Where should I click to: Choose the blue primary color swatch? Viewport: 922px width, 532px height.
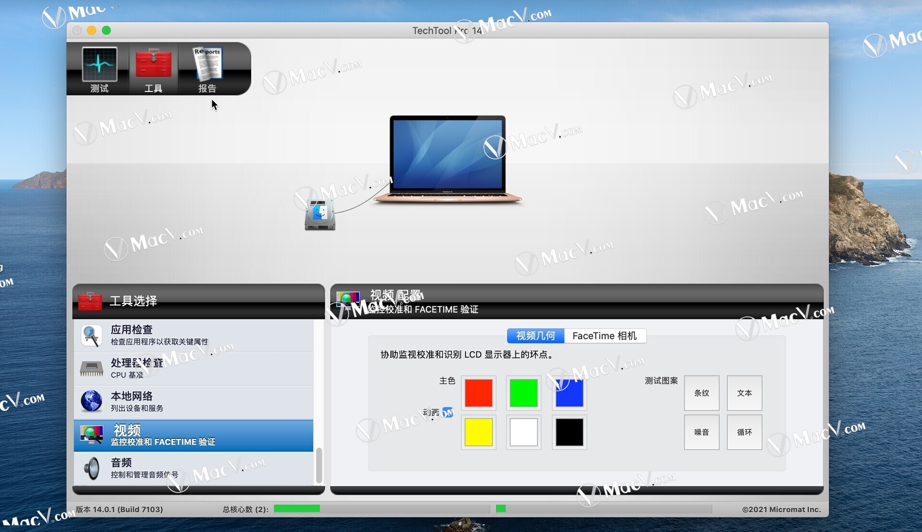pos(569,393)
